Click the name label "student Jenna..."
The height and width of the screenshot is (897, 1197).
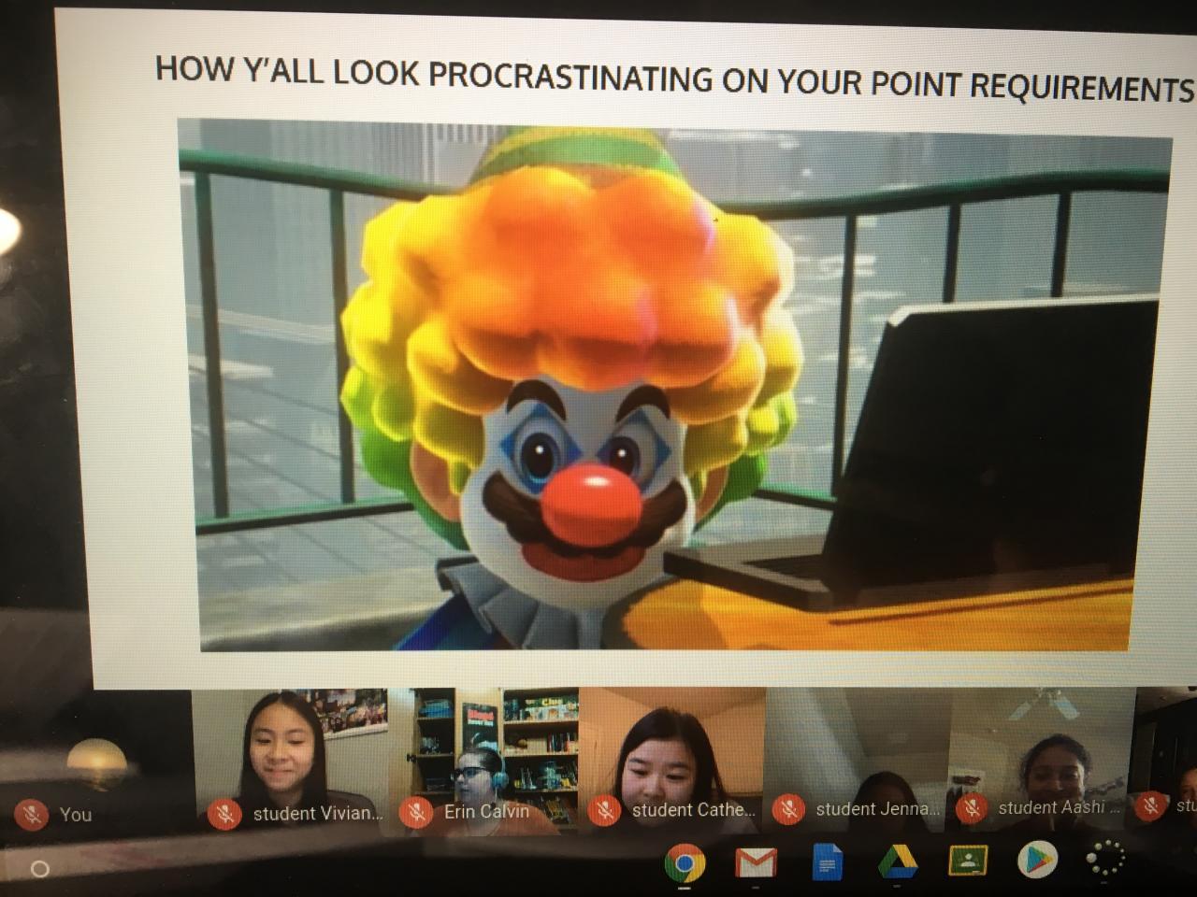(878, 808)
